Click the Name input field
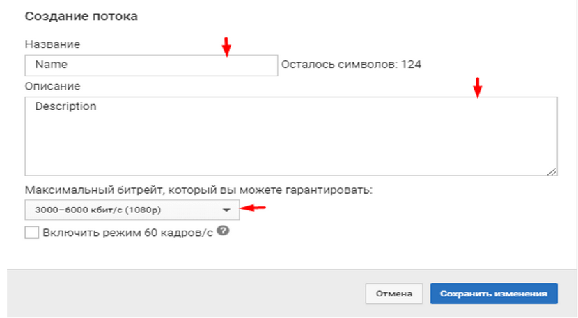 [151, 65]
